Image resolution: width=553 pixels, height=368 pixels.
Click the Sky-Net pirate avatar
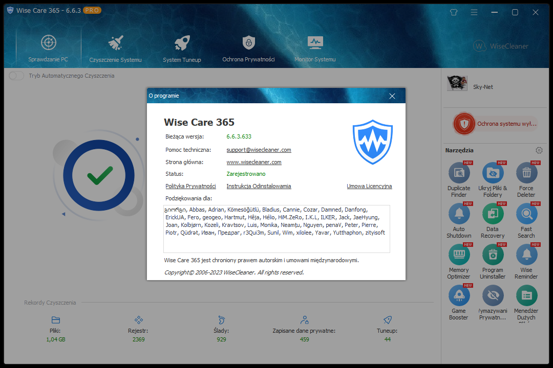coord(457,83)
